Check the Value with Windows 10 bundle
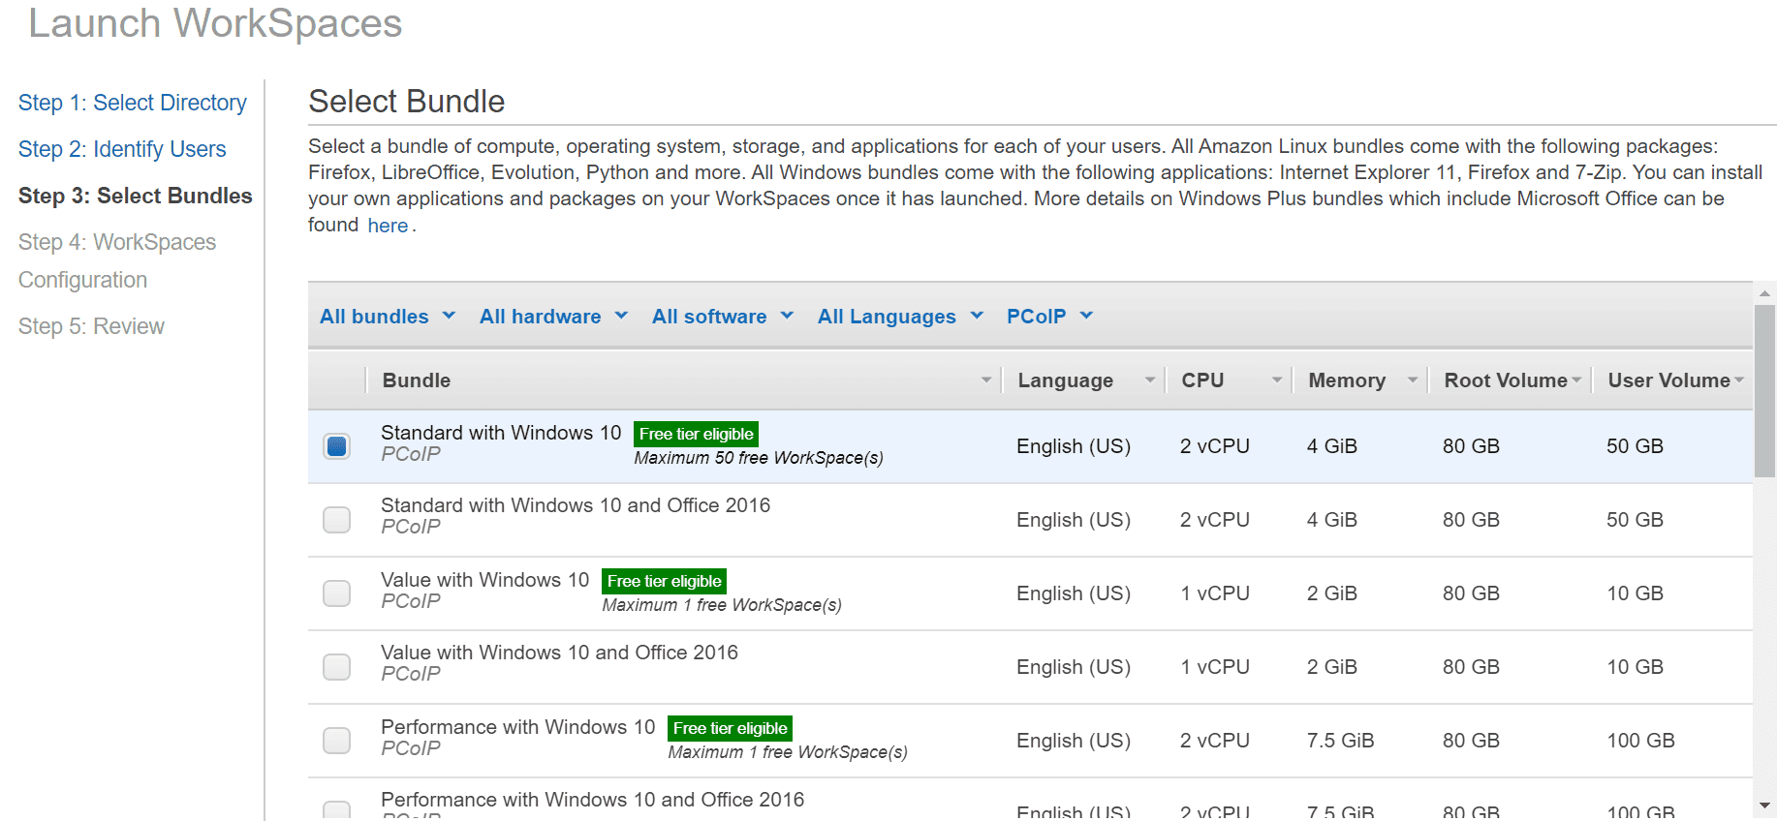The height and width of the screenshot is (821, 1777). point(337,593)
